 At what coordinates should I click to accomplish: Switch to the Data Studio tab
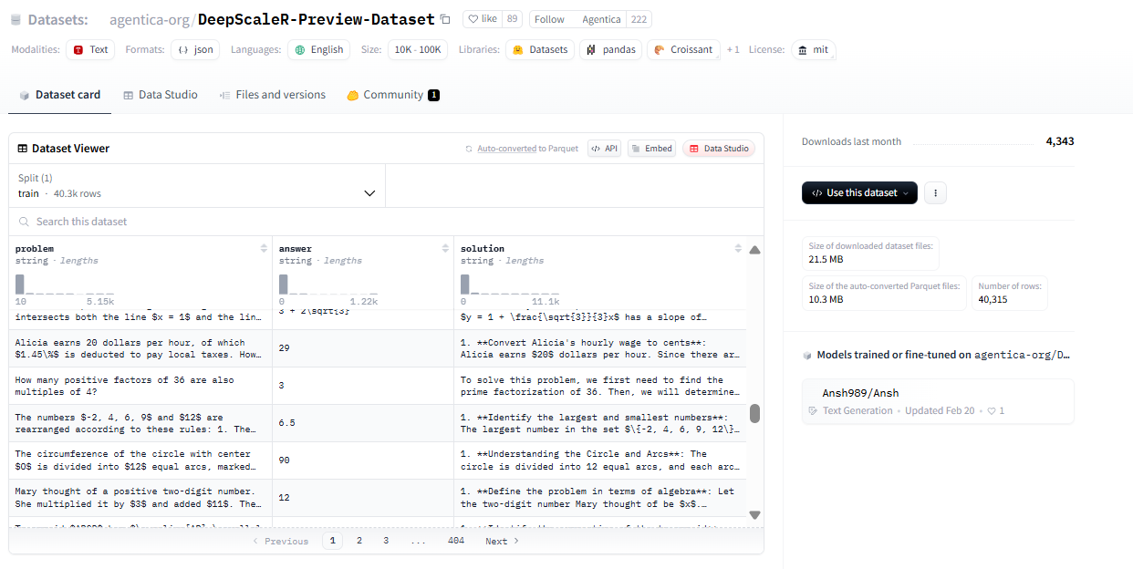161,95
